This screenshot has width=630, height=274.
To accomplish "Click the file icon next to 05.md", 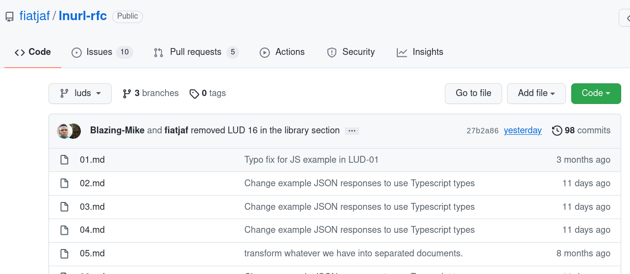I will [x=64, y=253].
